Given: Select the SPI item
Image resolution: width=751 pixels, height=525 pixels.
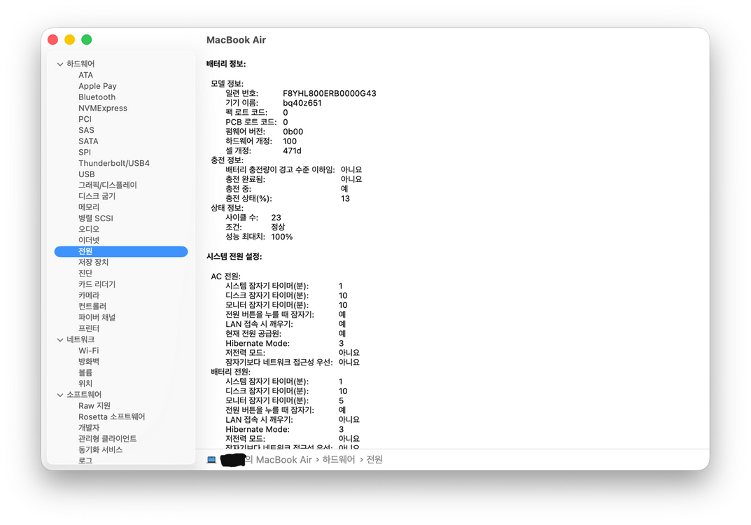Looking at the screenshot, I should [84, 152].
